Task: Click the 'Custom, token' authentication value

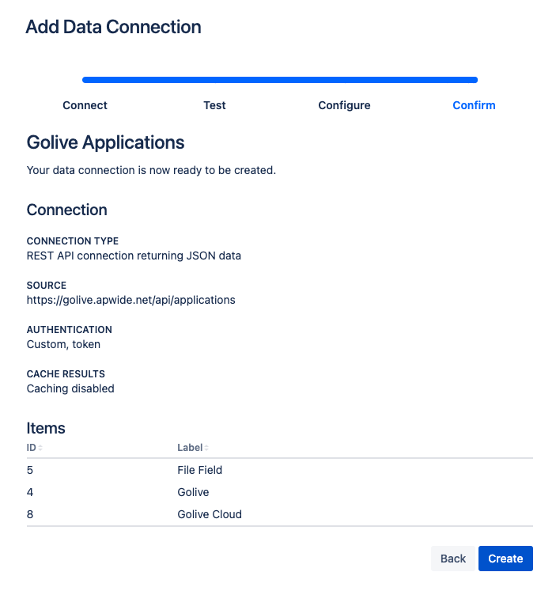Action: pyautogui.click(x=63, y=344)
